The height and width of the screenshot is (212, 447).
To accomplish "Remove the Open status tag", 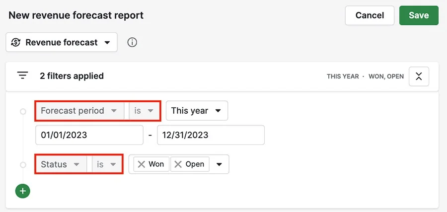I will (178, 164).
